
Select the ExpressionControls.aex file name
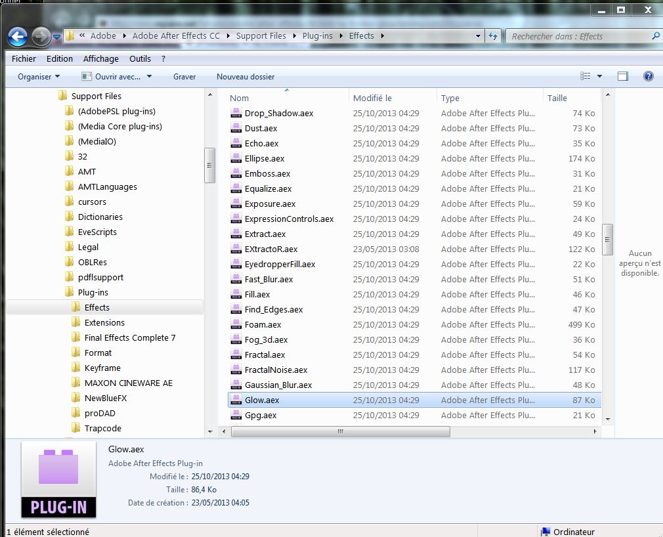(x=289, y=219)
